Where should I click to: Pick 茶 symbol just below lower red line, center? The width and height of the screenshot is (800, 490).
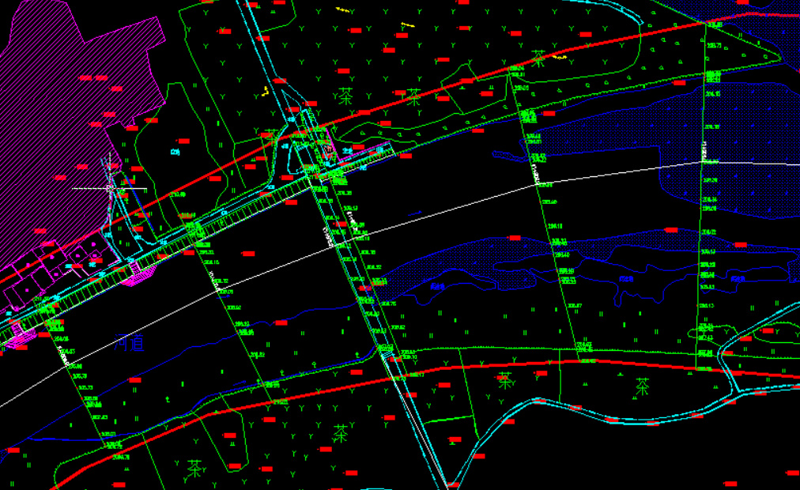pyautogui.click(x=505, y=381)
